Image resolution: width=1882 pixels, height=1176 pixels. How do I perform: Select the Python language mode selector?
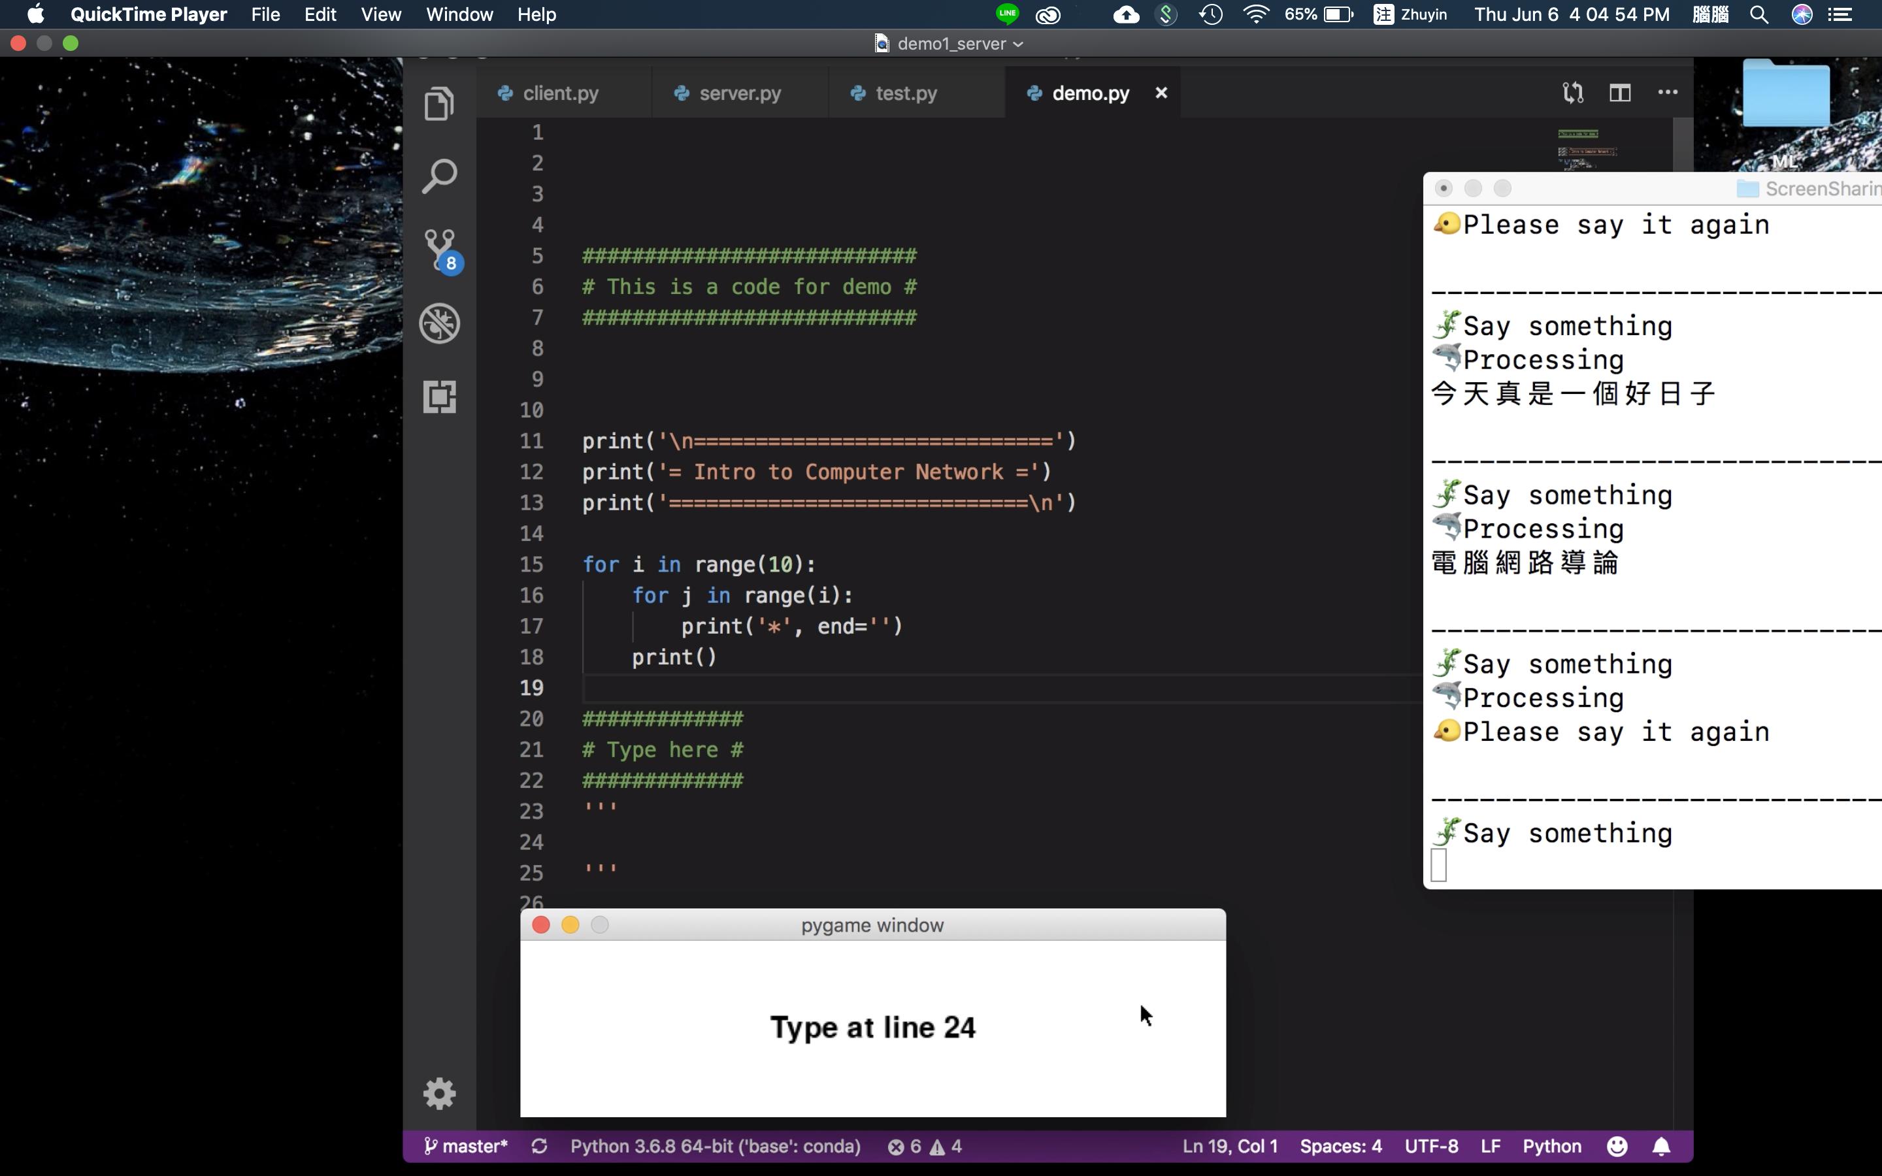1551,1147
